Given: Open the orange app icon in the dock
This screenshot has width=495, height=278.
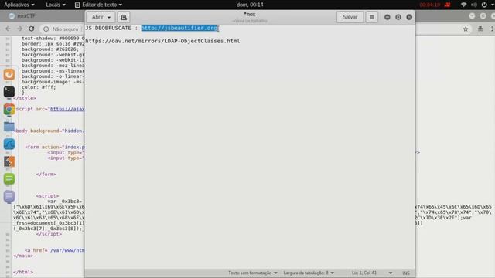Looking at the screenshot, I should [9, 75].
